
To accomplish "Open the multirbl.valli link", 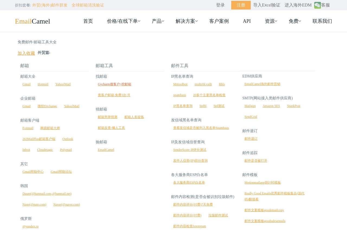I will pyautogui.click(x=203, y=84).
